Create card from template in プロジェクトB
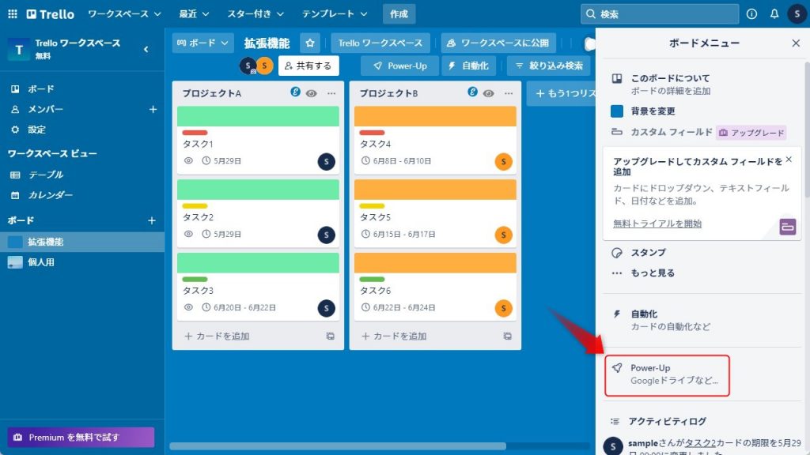 [x=507, y=337]
